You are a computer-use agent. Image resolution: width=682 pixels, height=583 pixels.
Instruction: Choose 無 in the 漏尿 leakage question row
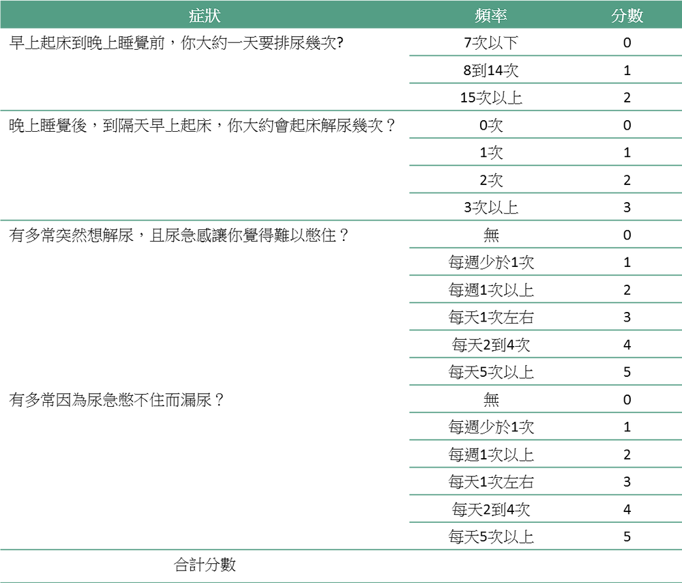click(x=490, y=399)
